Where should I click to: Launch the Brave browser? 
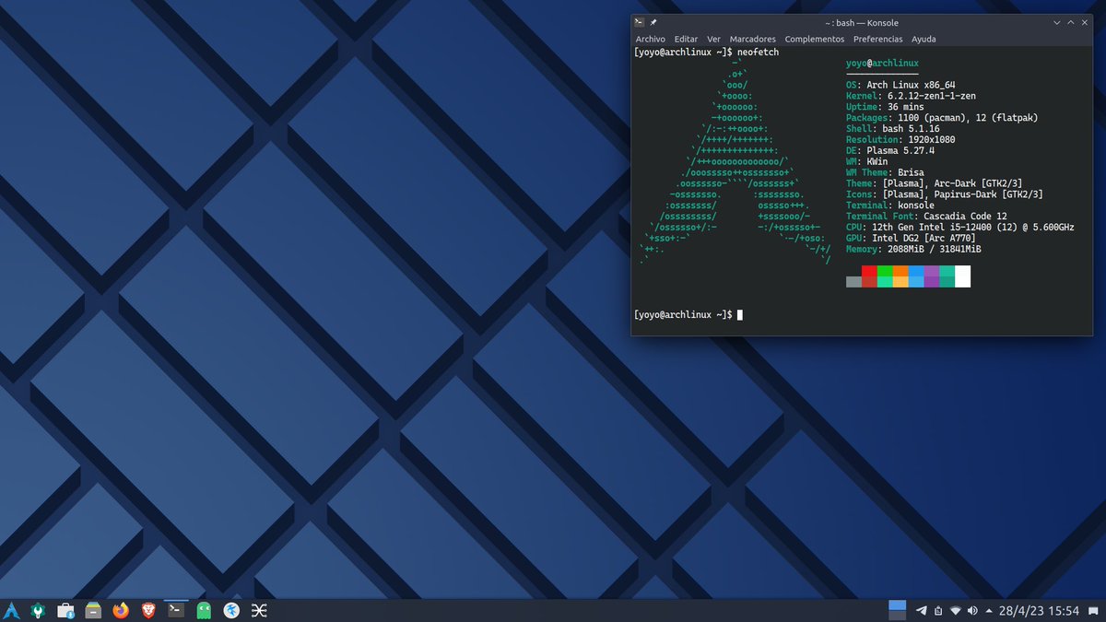[148, 609]
